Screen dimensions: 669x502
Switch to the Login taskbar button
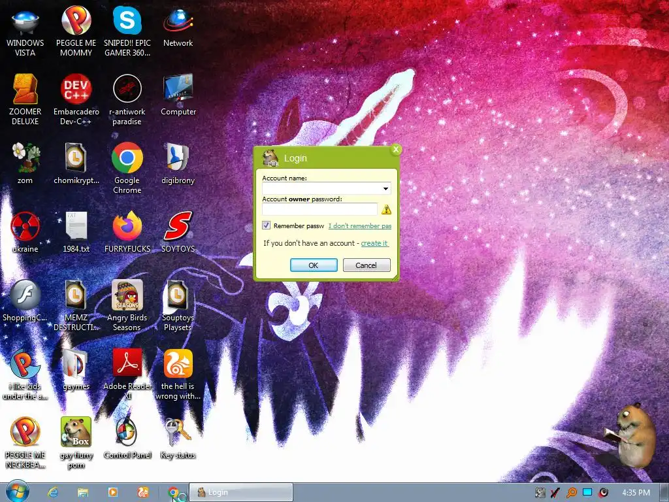pos(241,492)
